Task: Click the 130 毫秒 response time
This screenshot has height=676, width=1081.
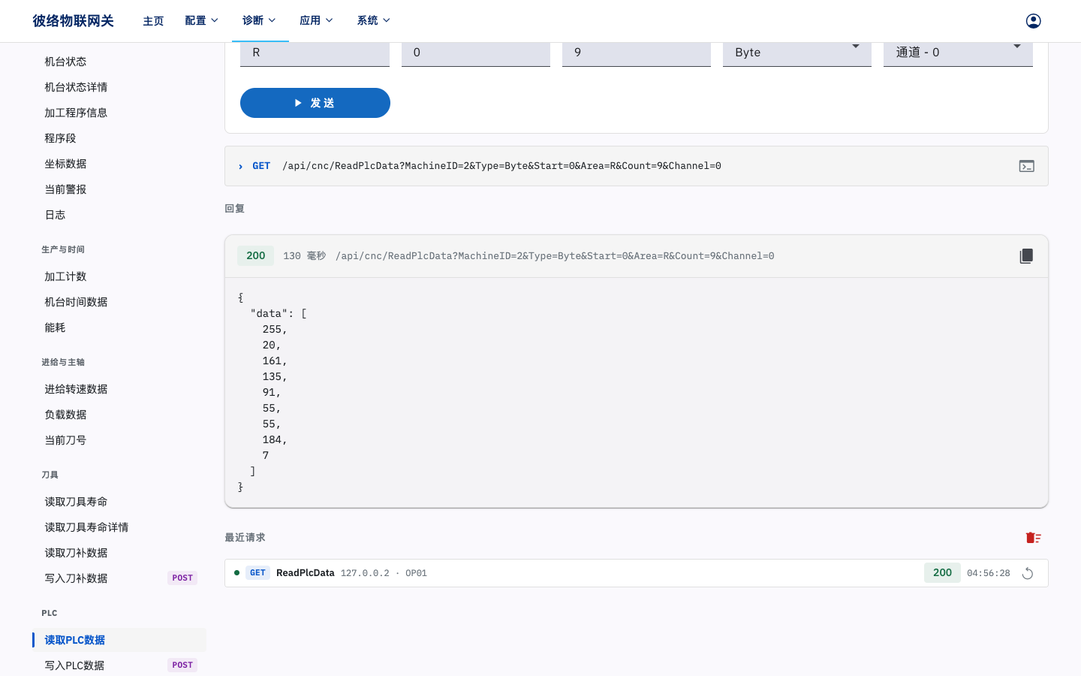Action: coord(304,256)
